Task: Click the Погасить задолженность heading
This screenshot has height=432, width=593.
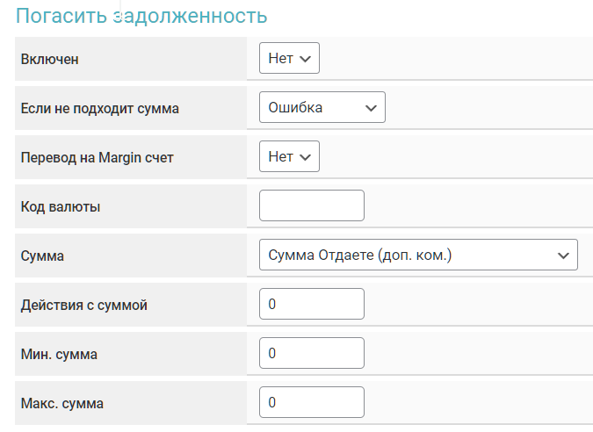Action: point(141,16)
